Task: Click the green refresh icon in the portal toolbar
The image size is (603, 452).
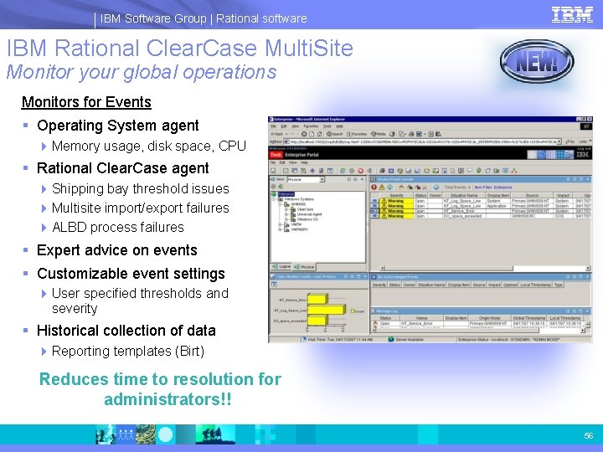Action: (343, 171)
